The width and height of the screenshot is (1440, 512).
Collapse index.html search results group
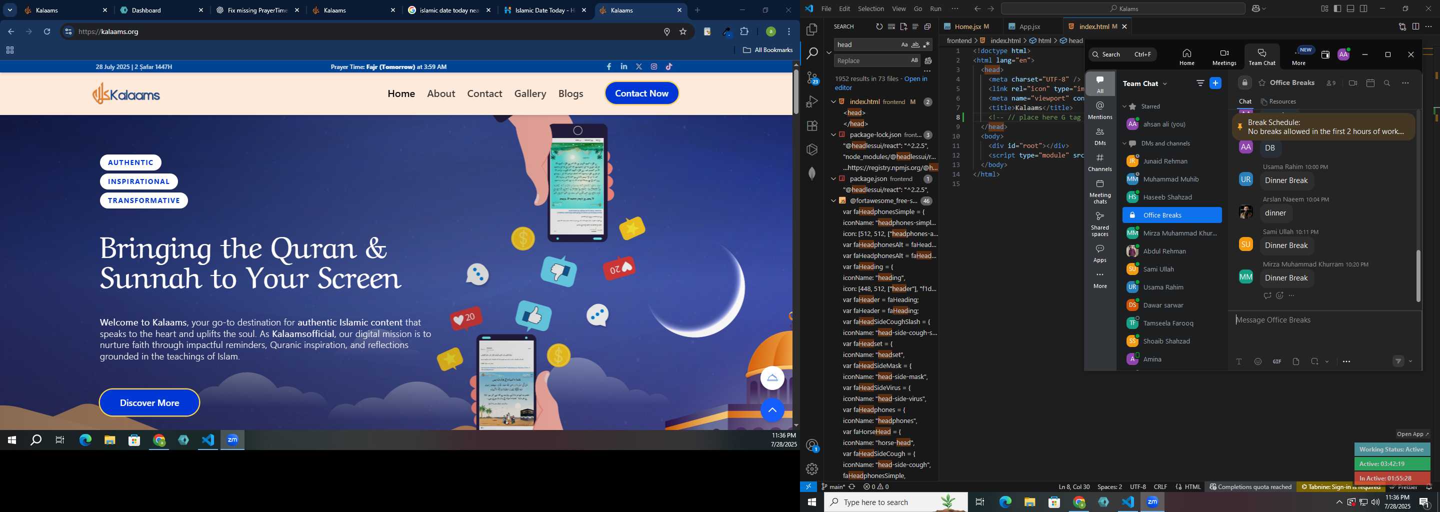click(833, 101)
